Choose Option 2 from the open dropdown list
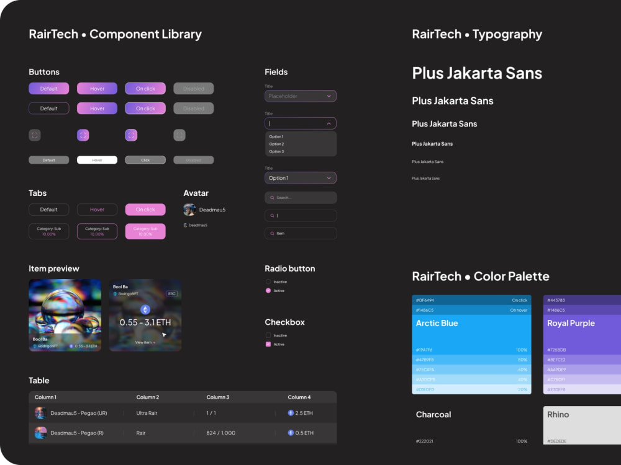Screen dimensions: 621x465 (x=276, y=144)
